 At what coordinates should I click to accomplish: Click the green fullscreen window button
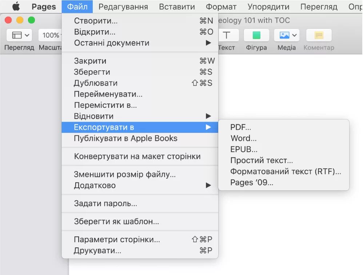point(32,20)
